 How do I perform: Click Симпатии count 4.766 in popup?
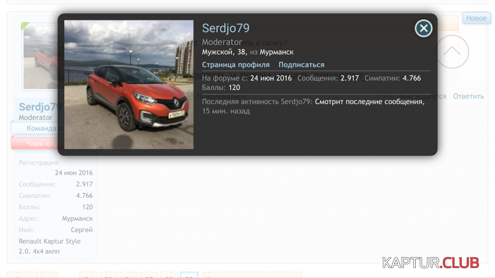411,78
